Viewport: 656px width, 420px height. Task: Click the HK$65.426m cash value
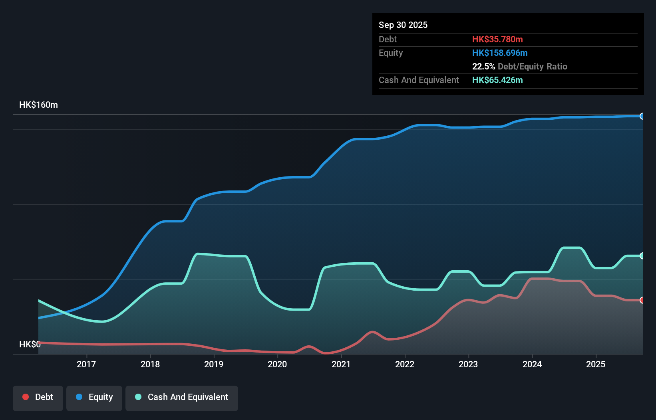[x=497, y=80]
